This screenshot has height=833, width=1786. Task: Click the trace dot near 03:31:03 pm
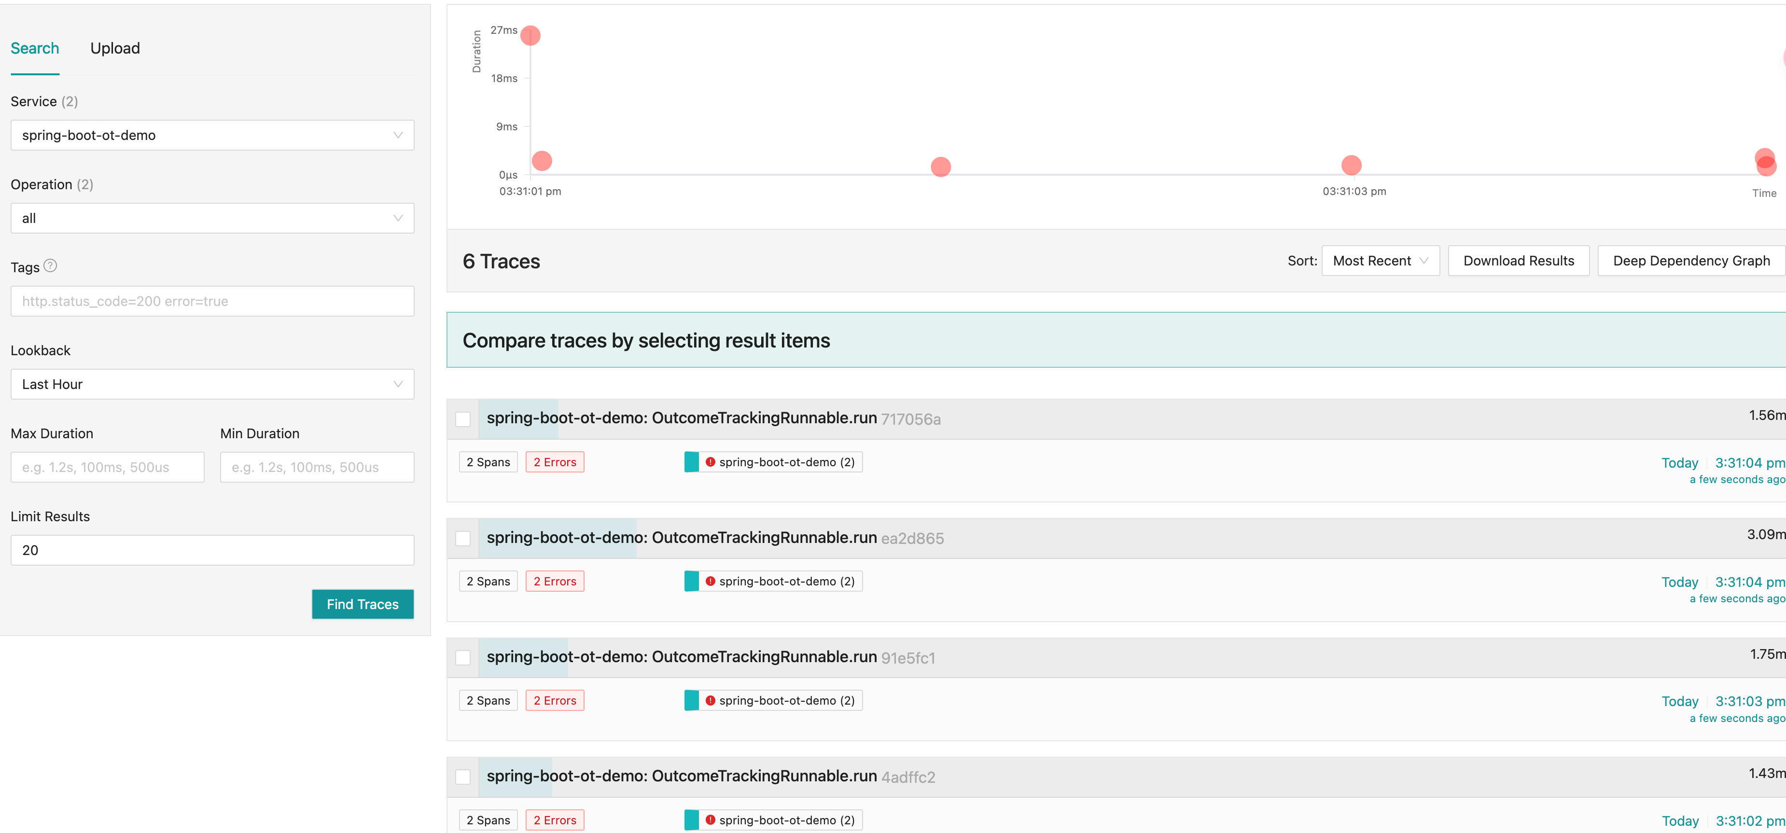1351,165
